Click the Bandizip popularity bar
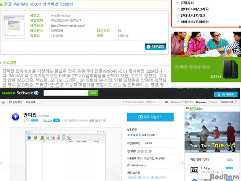Image resolution: width=241 pixels, height=181 pixels. pos(35,121)
